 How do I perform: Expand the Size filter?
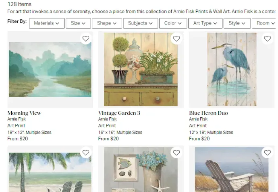[x=78, y=23]
